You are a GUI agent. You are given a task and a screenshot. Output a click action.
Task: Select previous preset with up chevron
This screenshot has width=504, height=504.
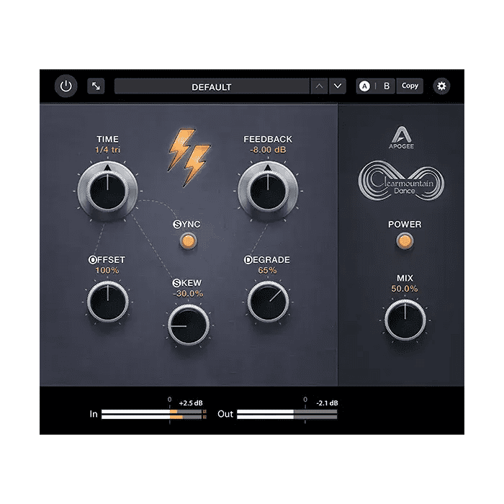[x=319, y=86]
